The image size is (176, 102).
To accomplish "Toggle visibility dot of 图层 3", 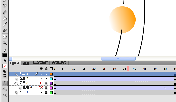I will (x=42, y=74).
